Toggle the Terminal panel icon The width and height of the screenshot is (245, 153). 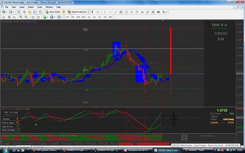click(x=35, y=12)
